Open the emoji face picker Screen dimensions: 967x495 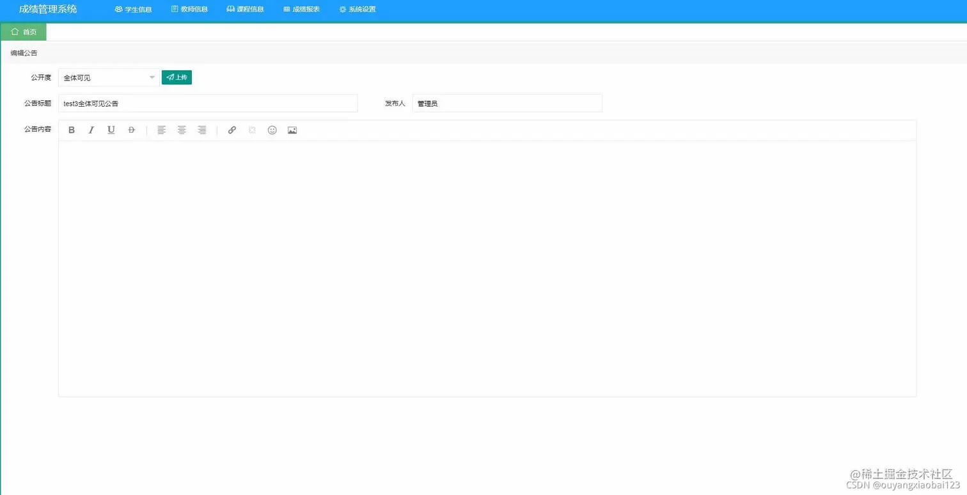272,130
